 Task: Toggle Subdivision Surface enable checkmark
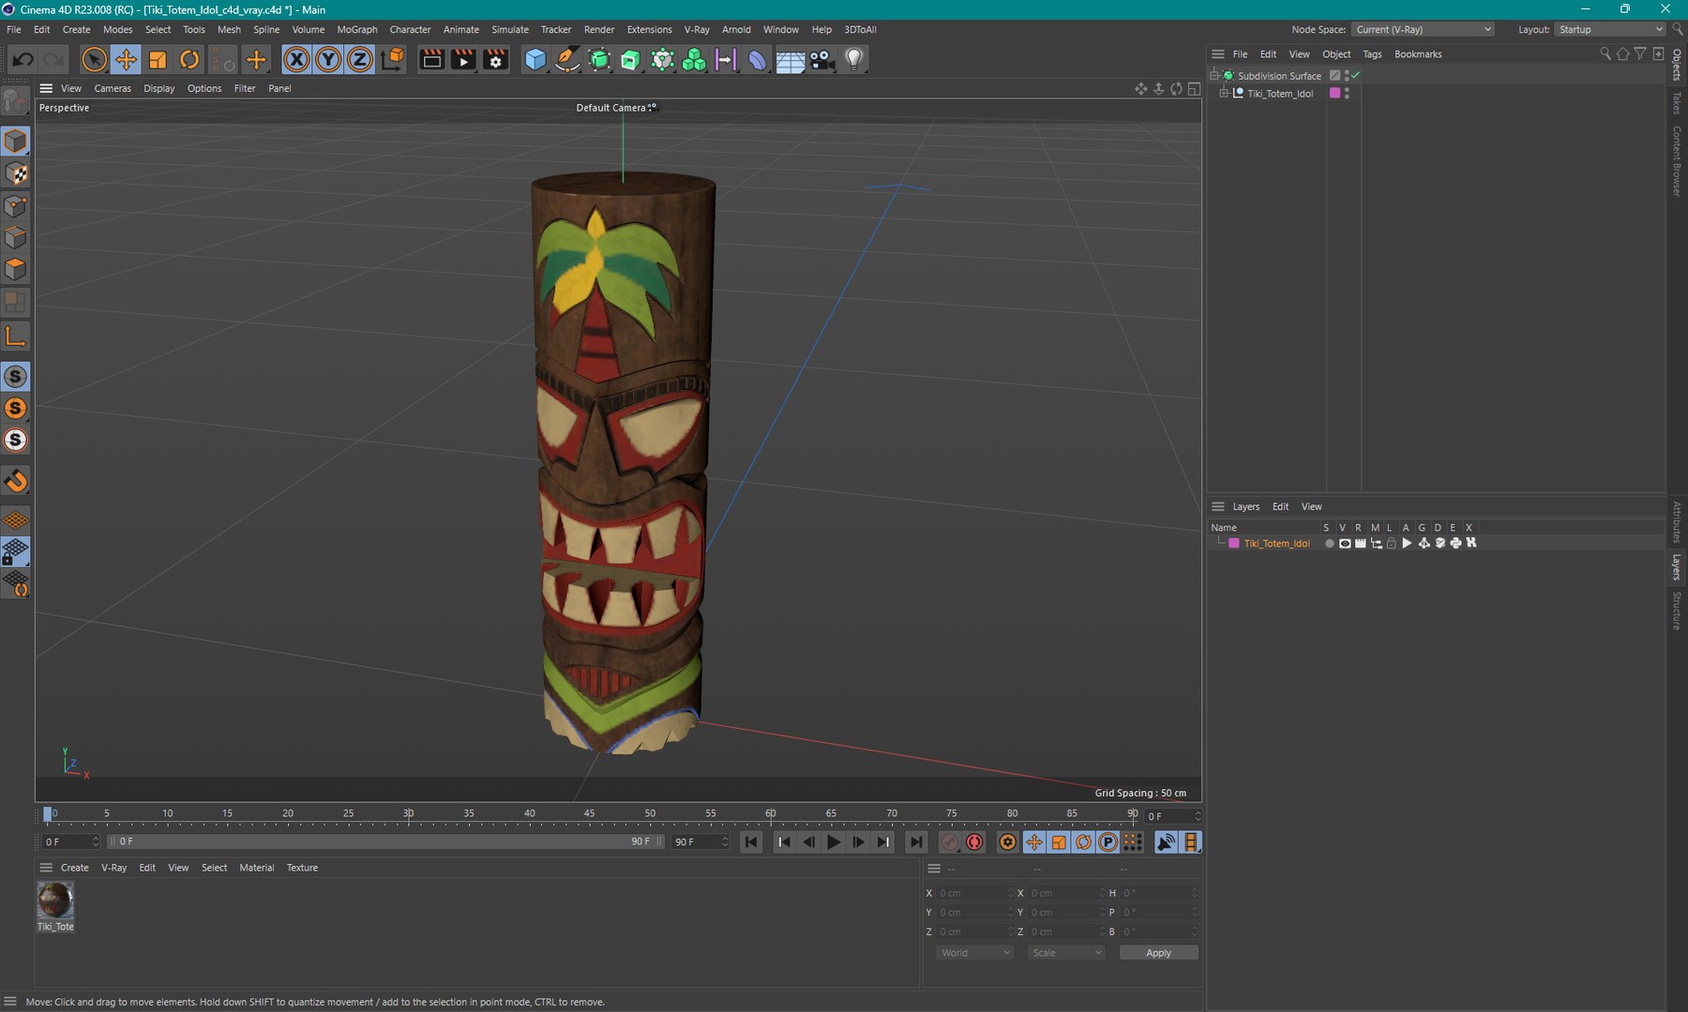(1355, 75)
